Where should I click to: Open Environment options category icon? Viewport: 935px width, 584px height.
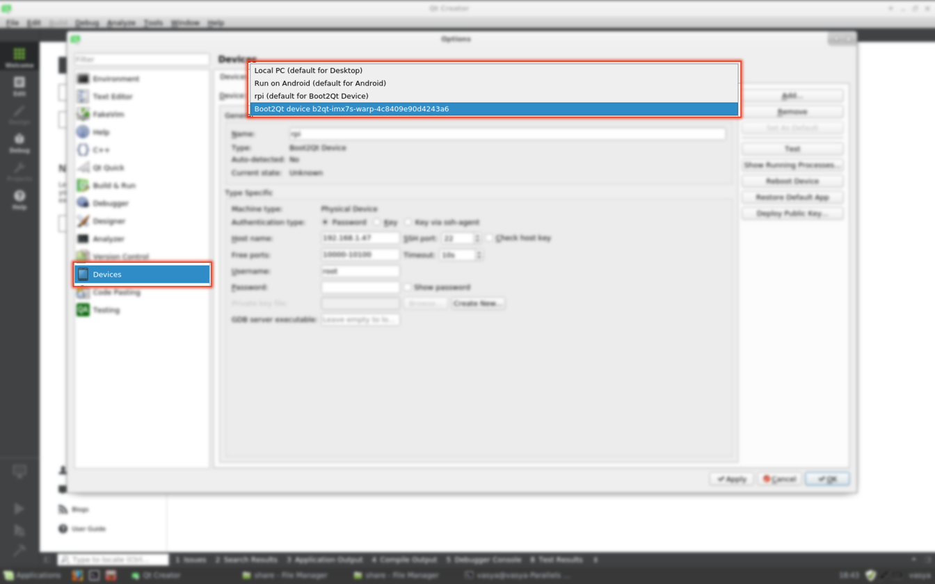[x=83, y=79]
